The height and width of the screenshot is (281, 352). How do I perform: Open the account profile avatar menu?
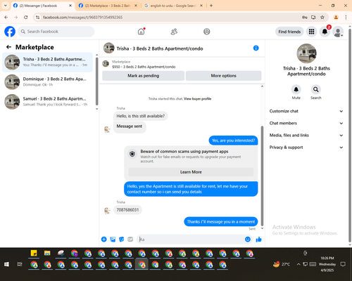coord(338,32)
